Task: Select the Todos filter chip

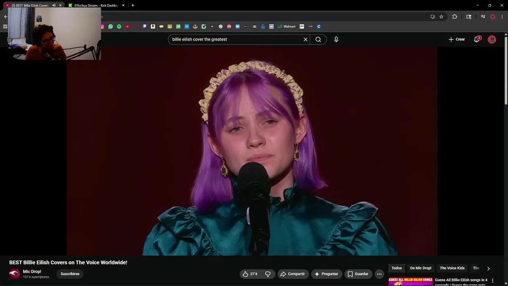Action: click(396, 268)
